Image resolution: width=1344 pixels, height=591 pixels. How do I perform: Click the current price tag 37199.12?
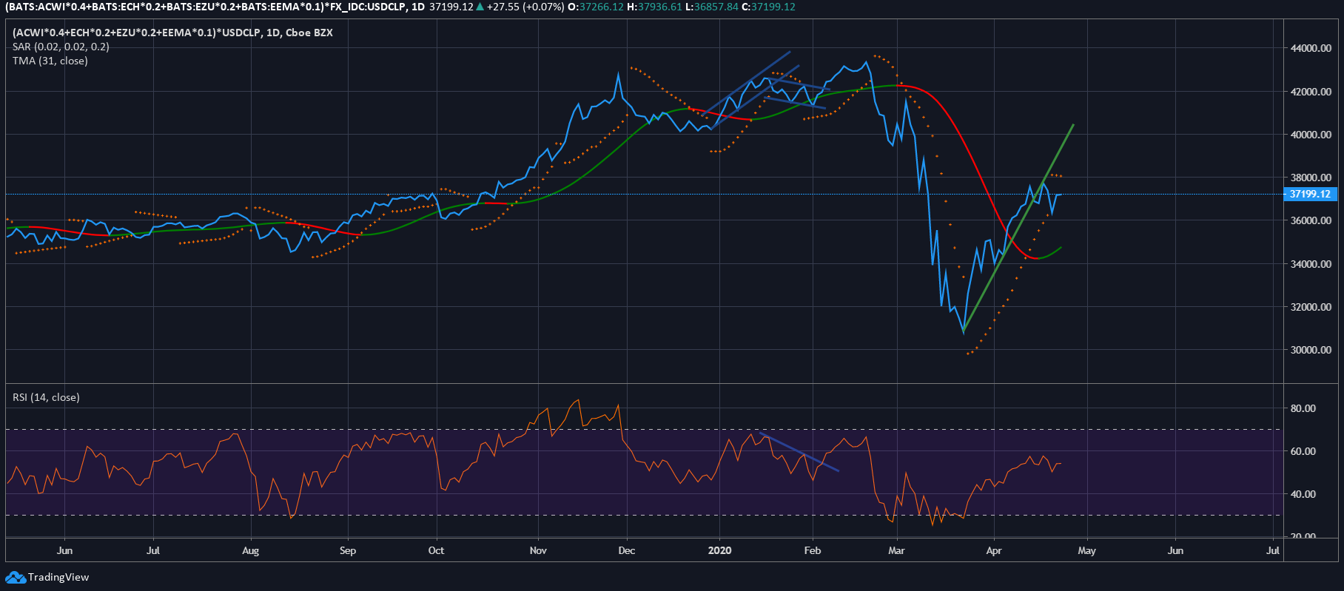click(1310, 194)
